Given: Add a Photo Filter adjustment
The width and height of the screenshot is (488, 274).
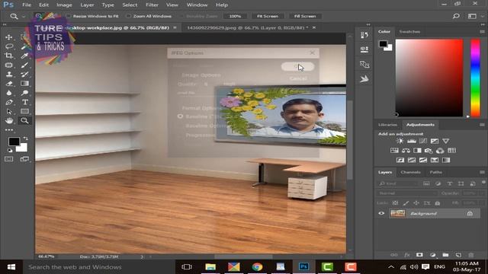Looking at the screenshot, I should click(429, 151).
